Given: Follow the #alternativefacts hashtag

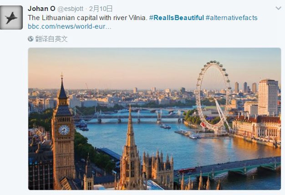Looking at the screenshot, I should 232,17.
